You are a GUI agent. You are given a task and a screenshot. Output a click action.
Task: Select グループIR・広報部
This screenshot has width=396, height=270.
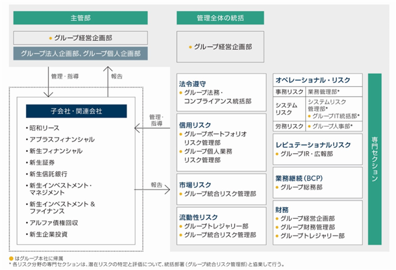click(306, 154)
